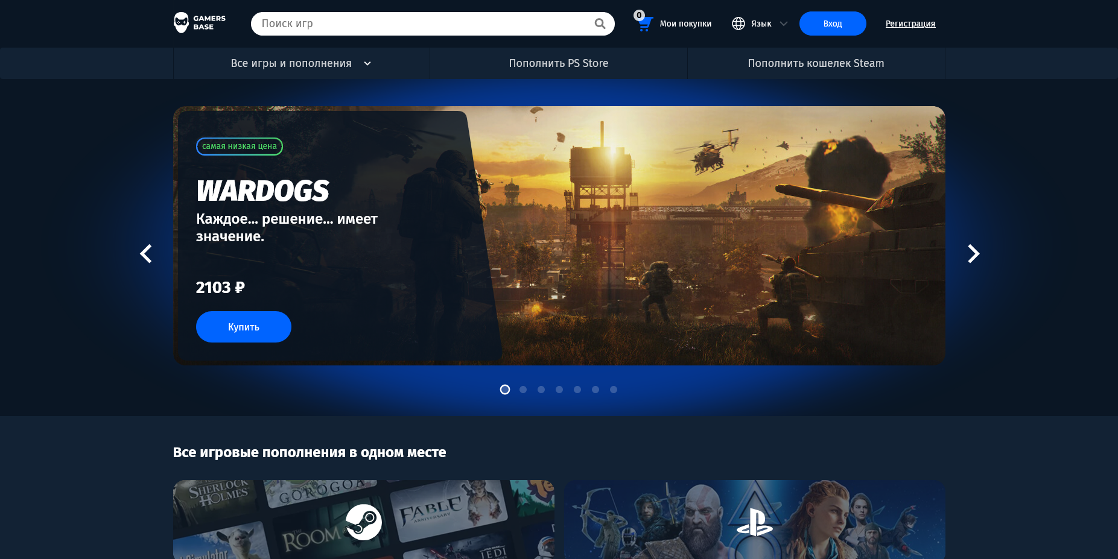Open the shopping cart icon

point(644,24)
